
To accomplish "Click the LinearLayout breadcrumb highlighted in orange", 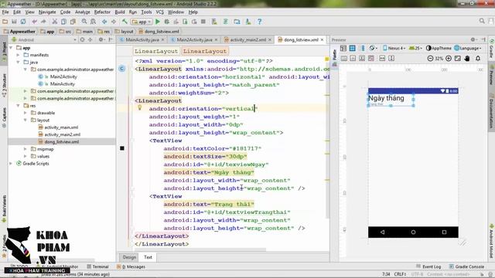I will coord(205,51).
